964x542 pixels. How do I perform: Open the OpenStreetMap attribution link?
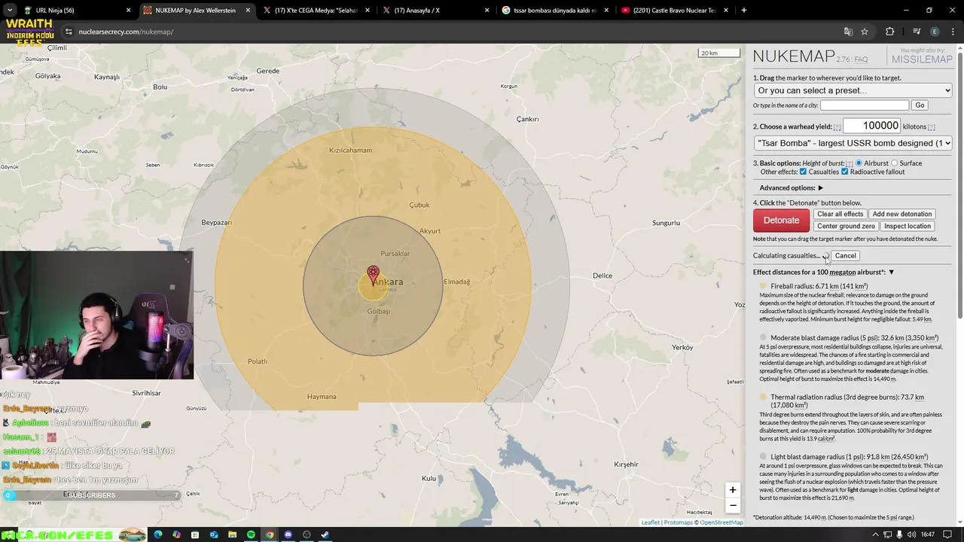(x=721, y=522)
